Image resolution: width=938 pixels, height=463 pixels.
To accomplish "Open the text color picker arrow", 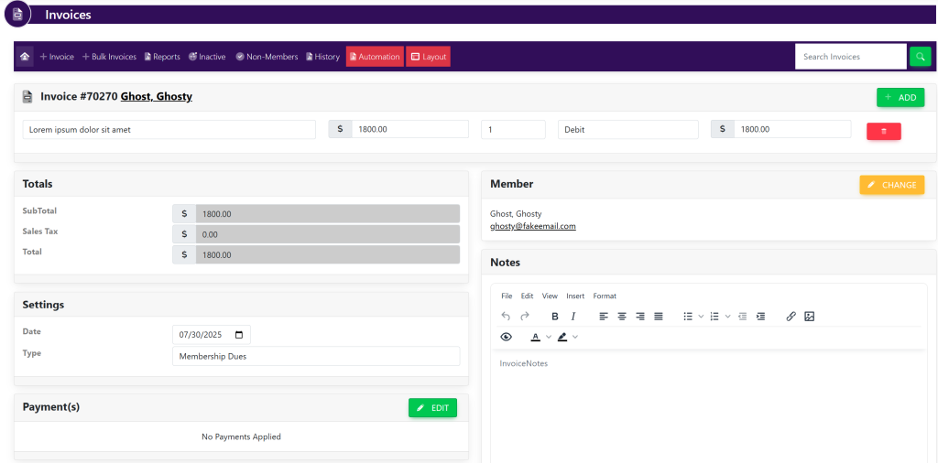I will [549, 337].
